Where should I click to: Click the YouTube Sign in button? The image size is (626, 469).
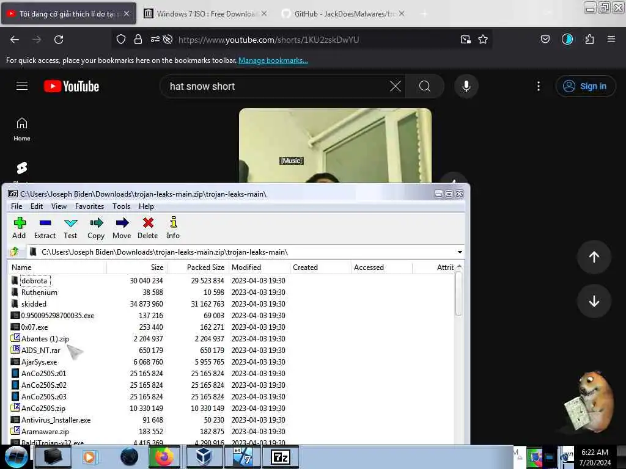pyautogui.click(x=585, y=86)
